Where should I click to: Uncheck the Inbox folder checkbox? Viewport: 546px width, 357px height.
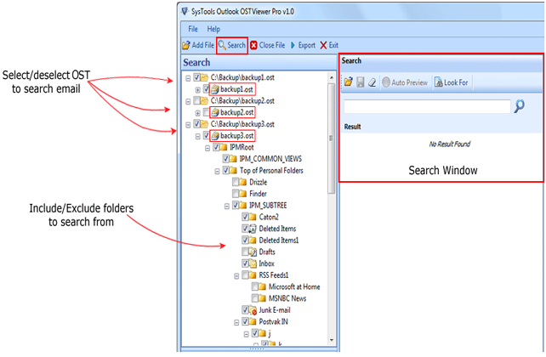click(245, 263)
